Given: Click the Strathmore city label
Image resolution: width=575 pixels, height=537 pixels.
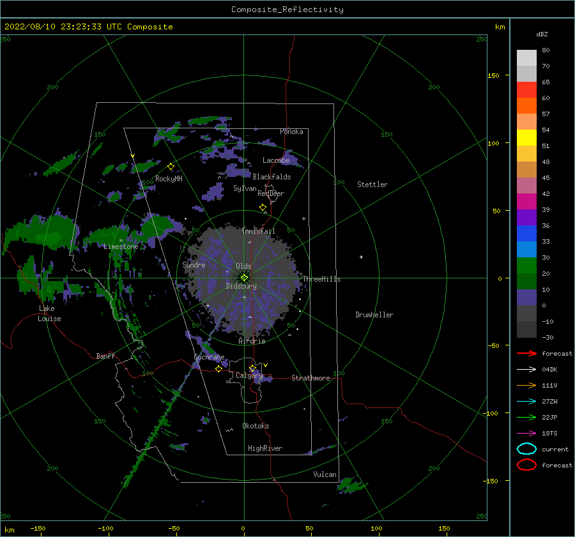Looking at the screenshot, I should point(310,378).
